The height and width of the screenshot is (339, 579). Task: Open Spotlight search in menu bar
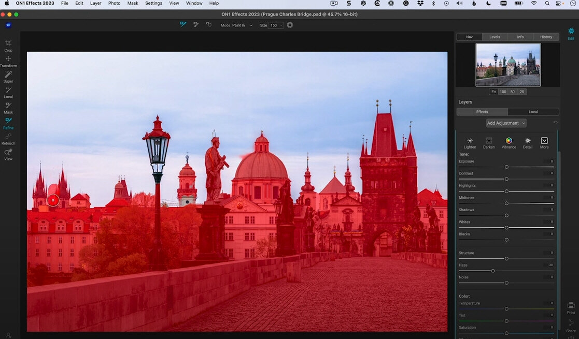547,3
